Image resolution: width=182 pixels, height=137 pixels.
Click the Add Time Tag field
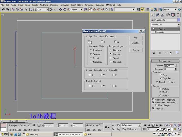tap(94, 130)
